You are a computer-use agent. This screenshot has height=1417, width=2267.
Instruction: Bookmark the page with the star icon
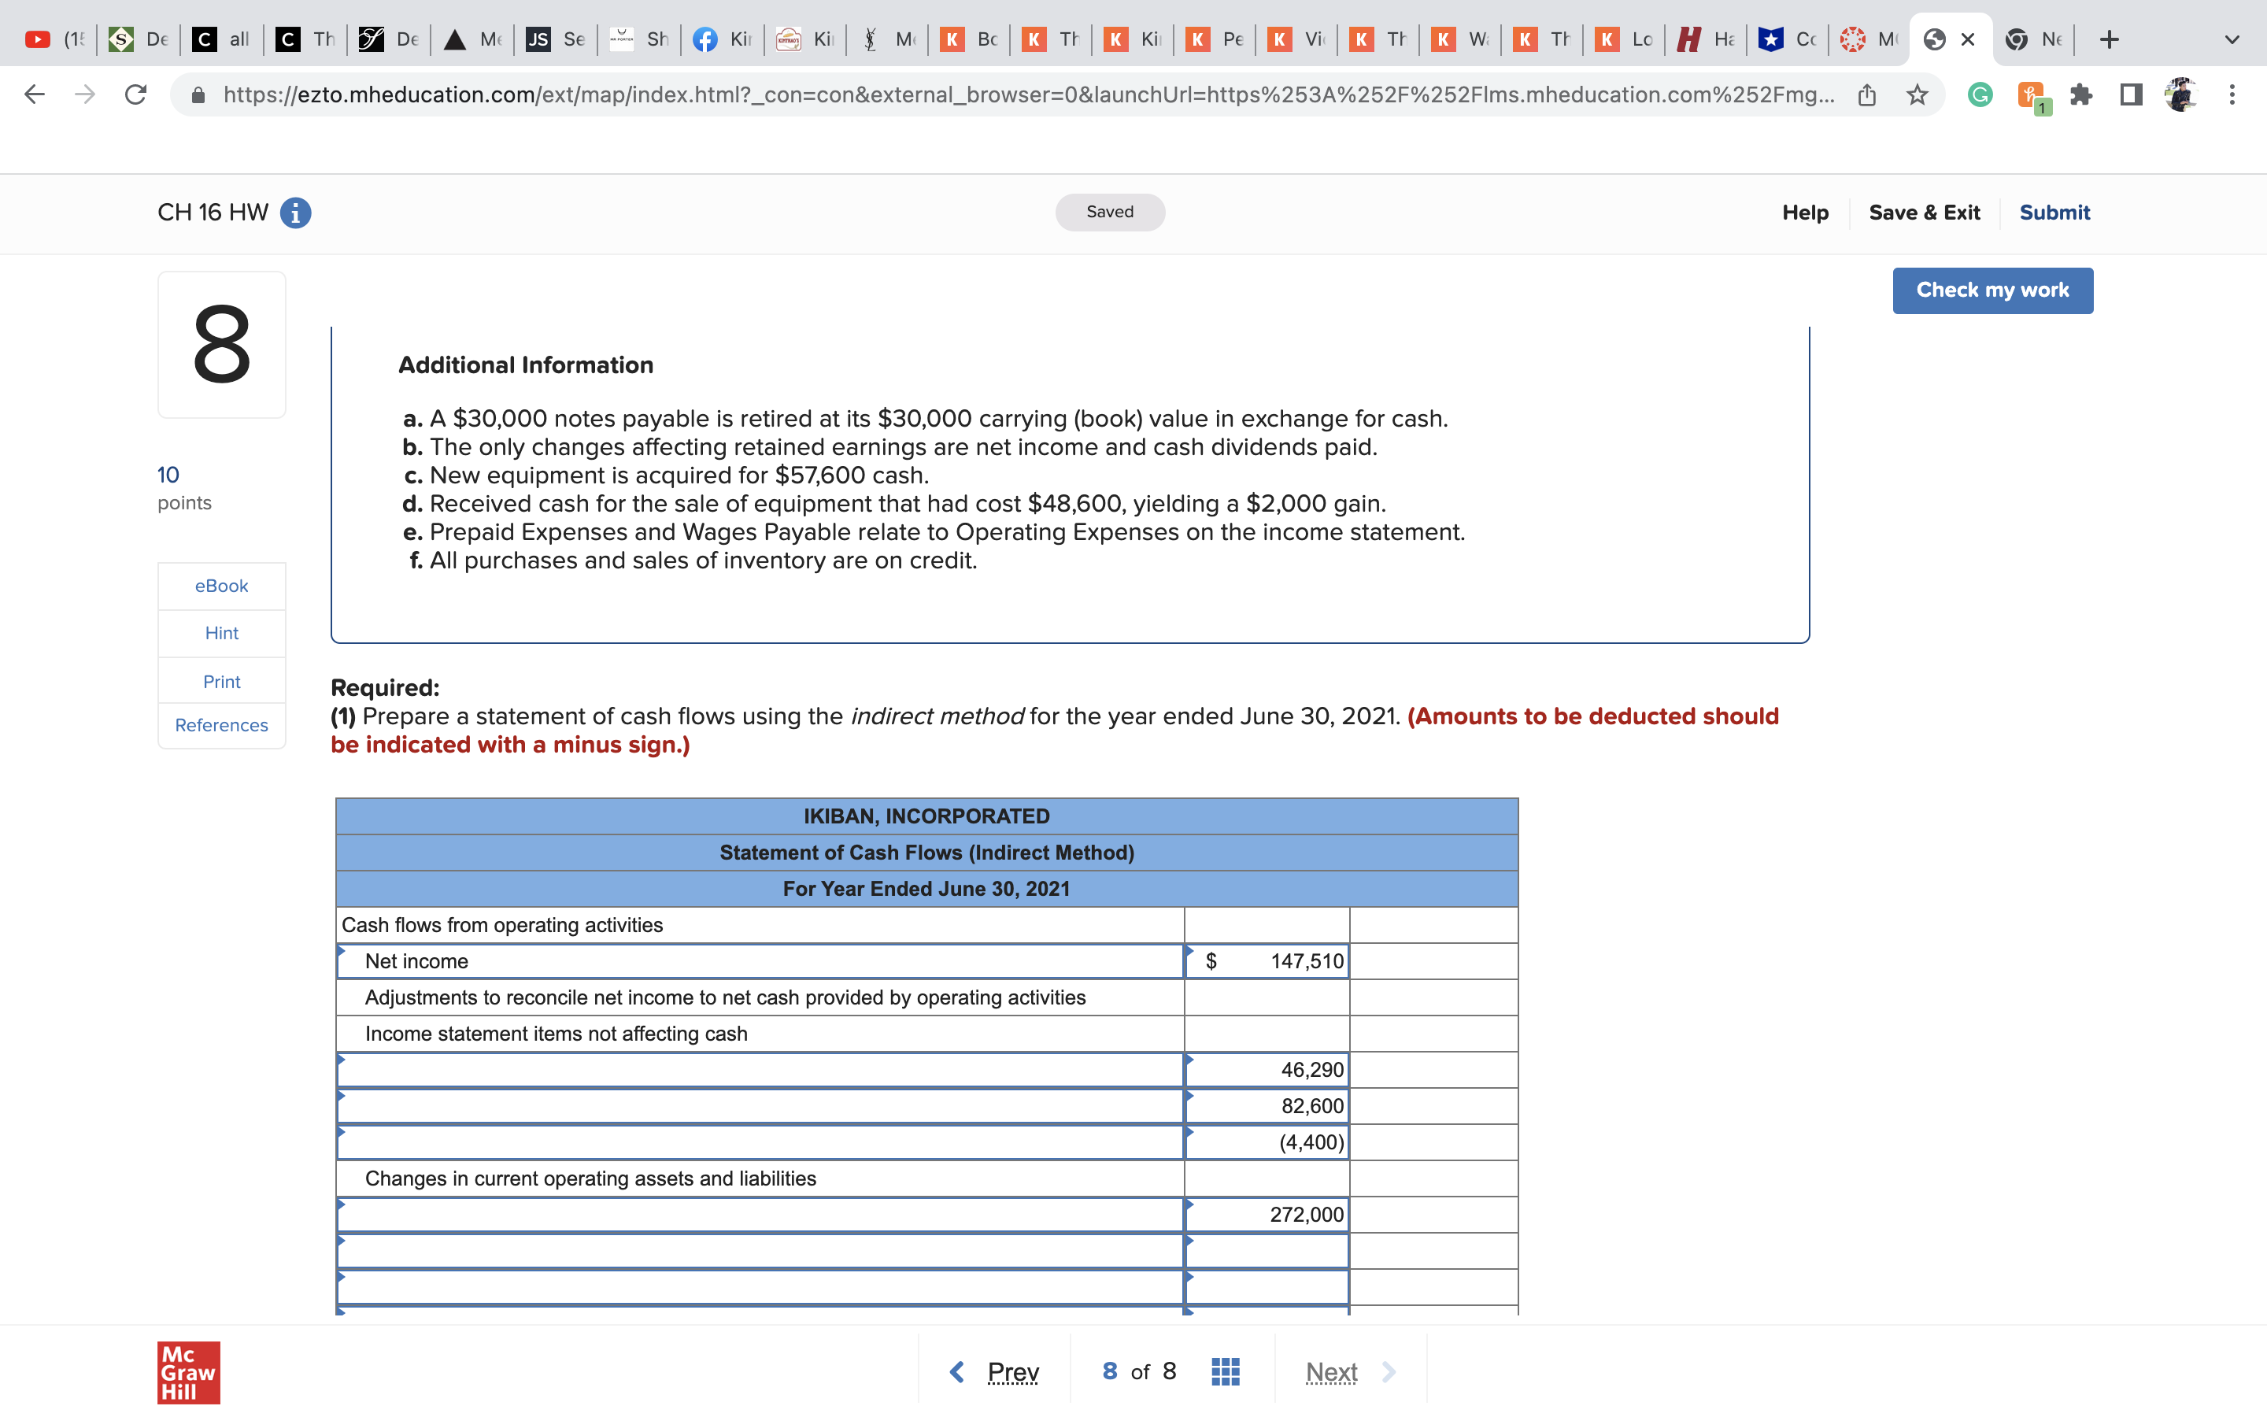[x=1917, y=94]
